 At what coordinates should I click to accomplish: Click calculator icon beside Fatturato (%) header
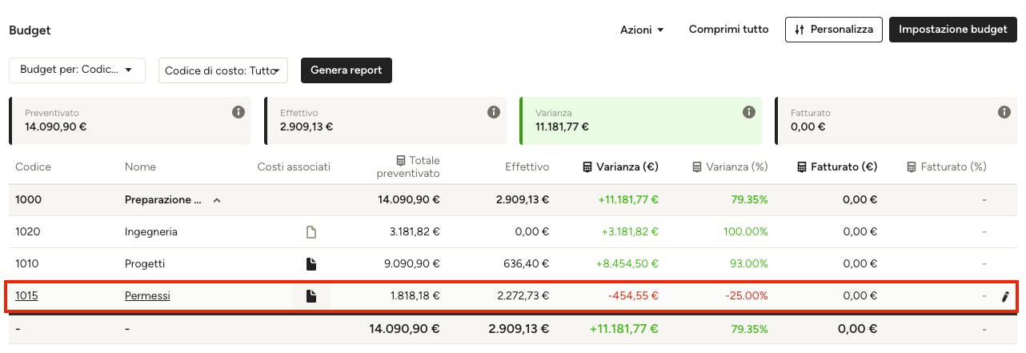[x=912, y=167]
